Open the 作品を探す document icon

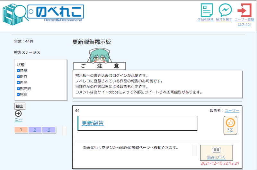[x=207, y=10]
